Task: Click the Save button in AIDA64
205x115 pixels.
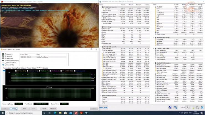Action: 33,109
